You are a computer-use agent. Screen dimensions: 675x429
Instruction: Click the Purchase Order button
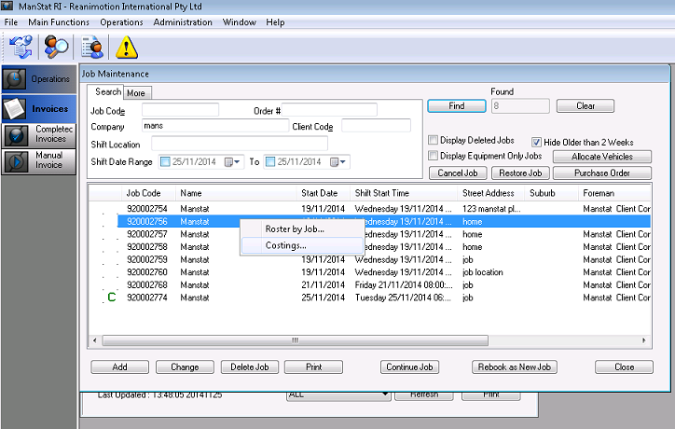click(602, 173)
